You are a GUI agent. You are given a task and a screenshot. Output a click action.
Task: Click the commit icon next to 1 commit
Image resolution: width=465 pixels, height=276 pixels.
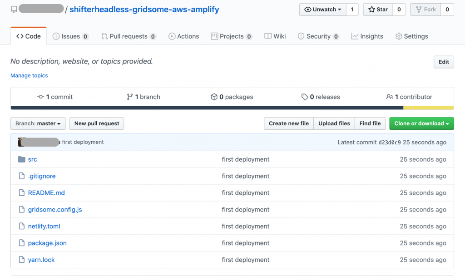[40, 97]
